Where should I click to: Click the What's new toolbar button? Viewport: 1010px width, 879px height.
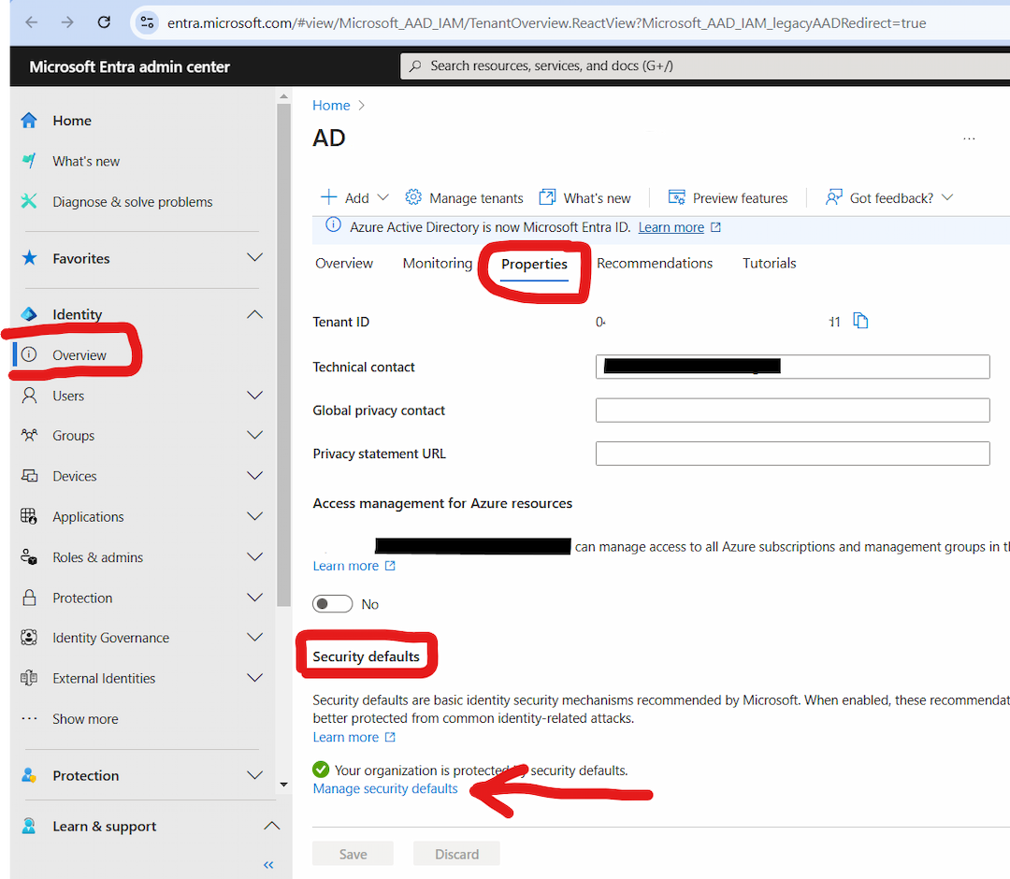click(584, 197)
